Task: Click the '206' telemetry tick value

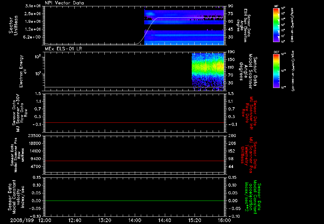Action: pos(232,143)
